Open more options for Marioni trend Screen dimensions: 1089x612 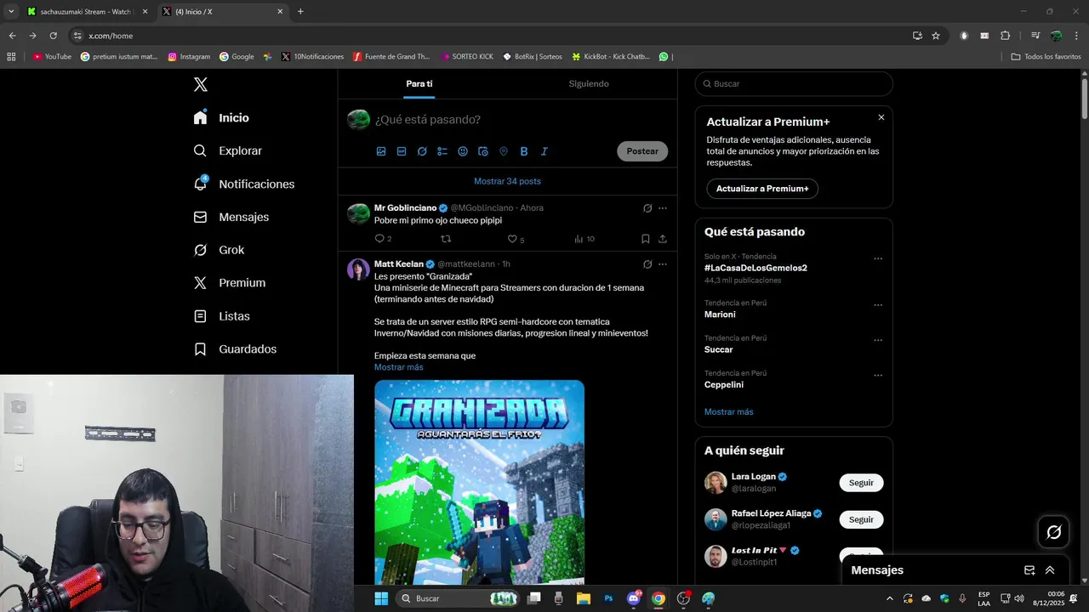(x=878, y=305)
